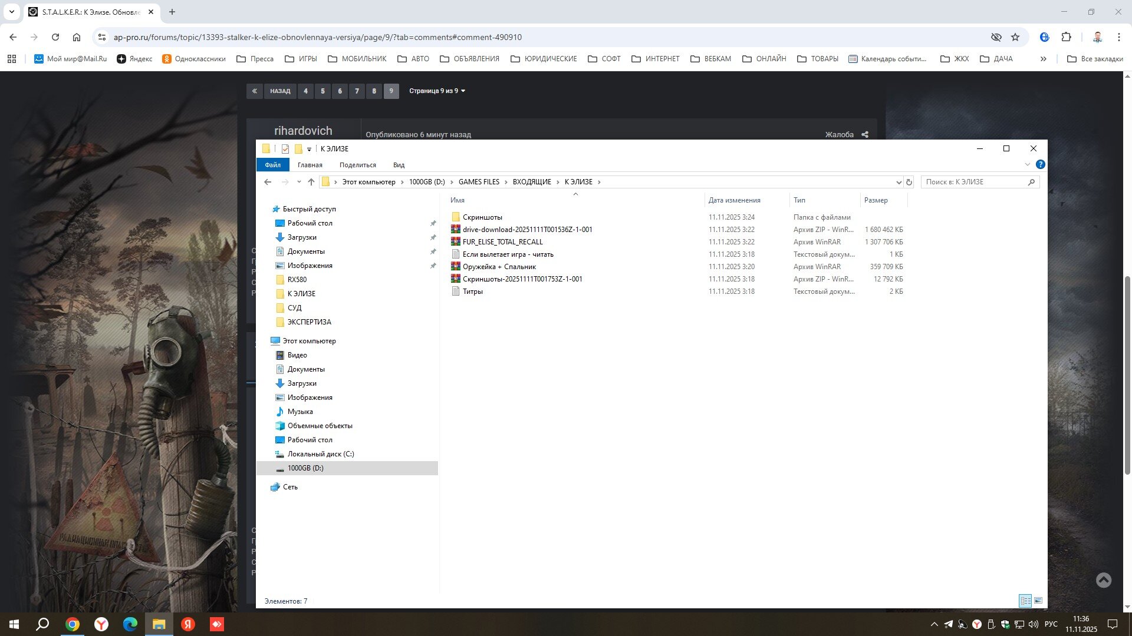
Task: Open the Chrome extensions puzzle icon
Action: pyautogui.click(x=1066, y=37)
